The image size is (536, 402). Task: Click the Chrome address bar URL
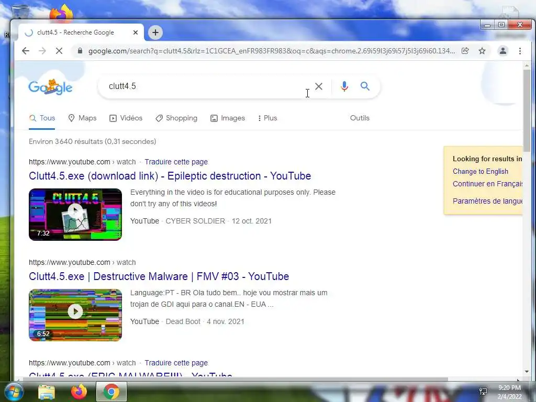(x=272, y=51)
